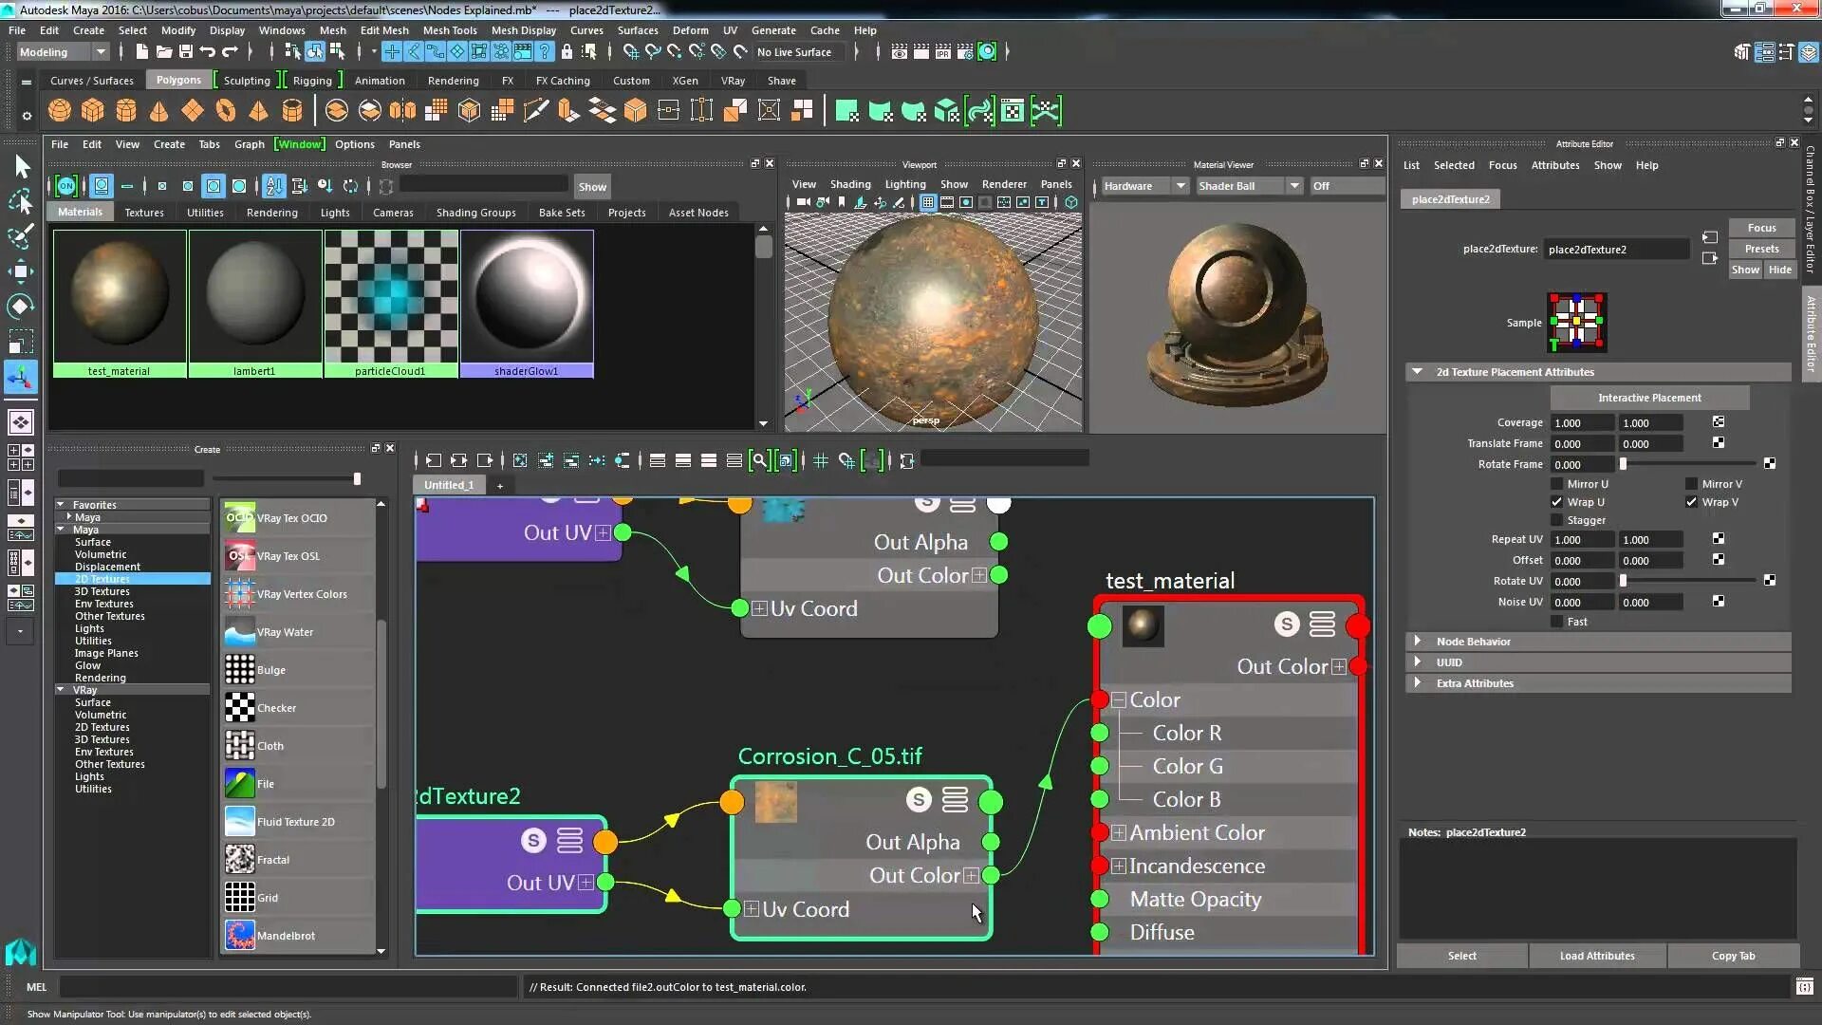The image size is (1822, 1025).
Task: Click the polygon cube shelf icon
Action: pos(93,111)
